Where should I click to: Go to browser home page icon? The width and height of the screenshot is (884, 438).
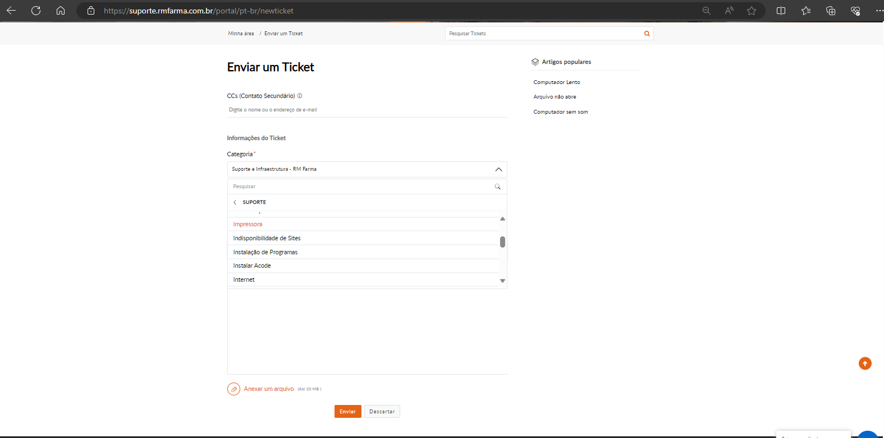[61, 11]
